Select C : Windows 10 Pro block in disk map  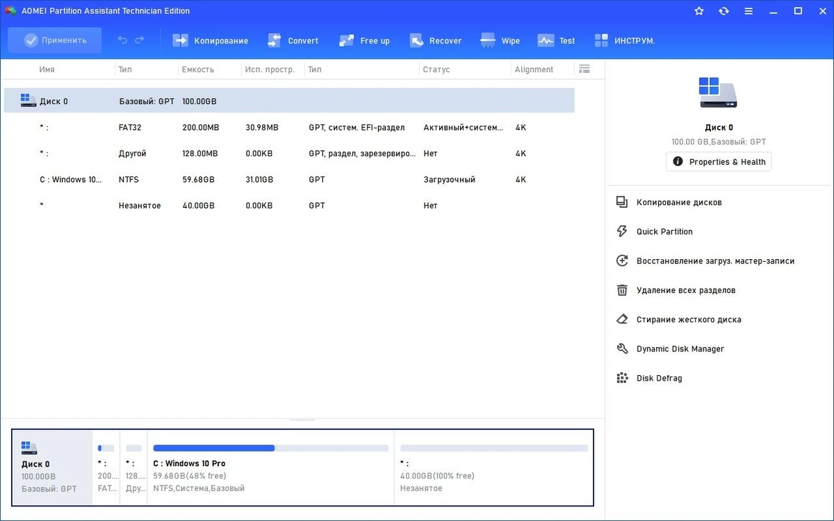pos(271,468)
